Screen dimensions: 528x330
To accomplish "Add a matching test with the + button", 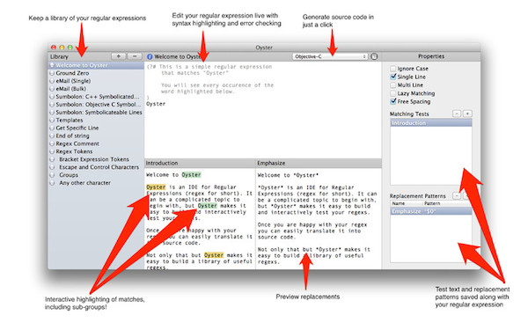I will 467,114.
